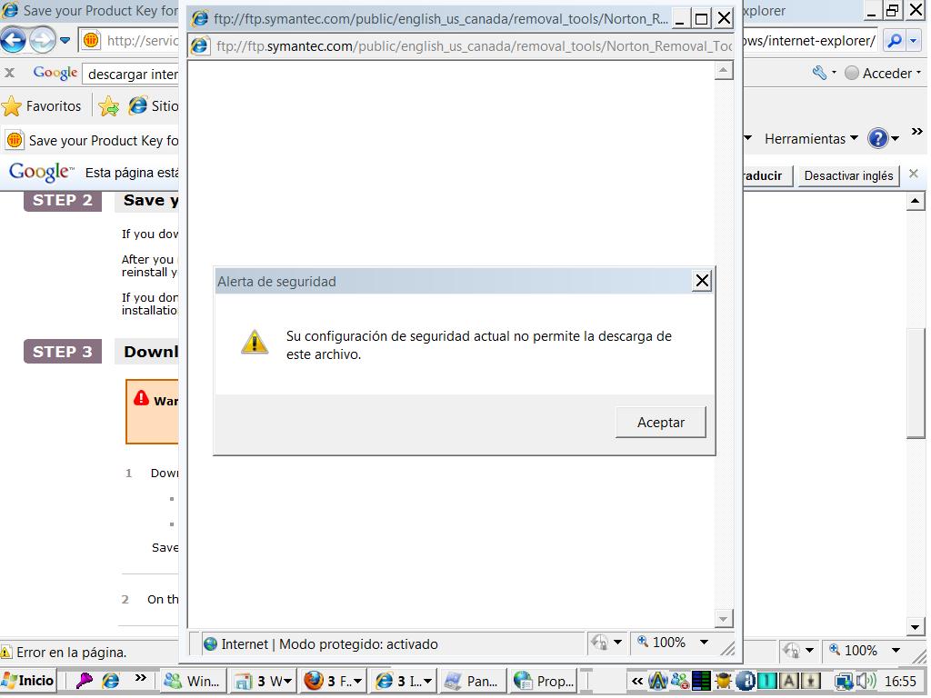This screenshot has width=931, height=698.
Task: Click Aceptar in the security alert
Action: point(660,423)
